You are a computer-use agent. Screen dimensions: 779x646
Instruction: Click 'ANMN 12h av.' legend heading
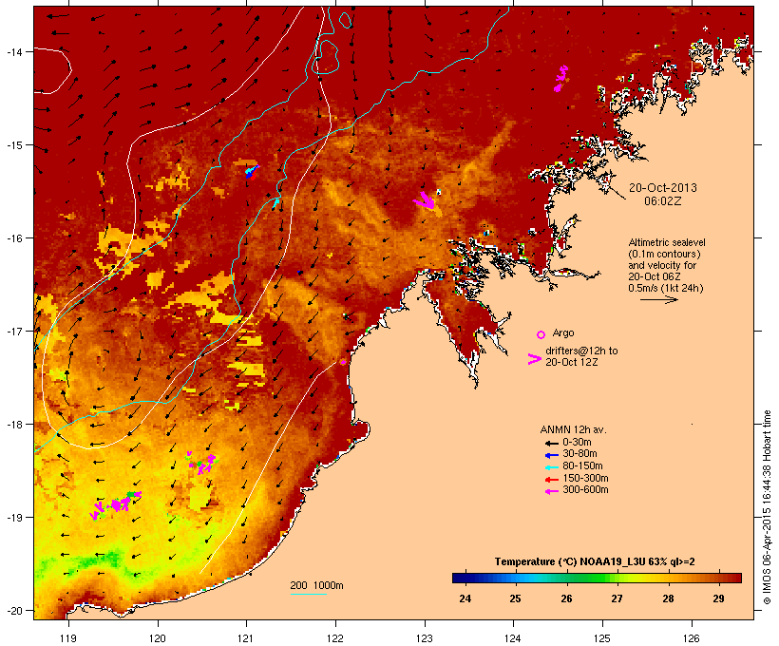coord(573,429)
